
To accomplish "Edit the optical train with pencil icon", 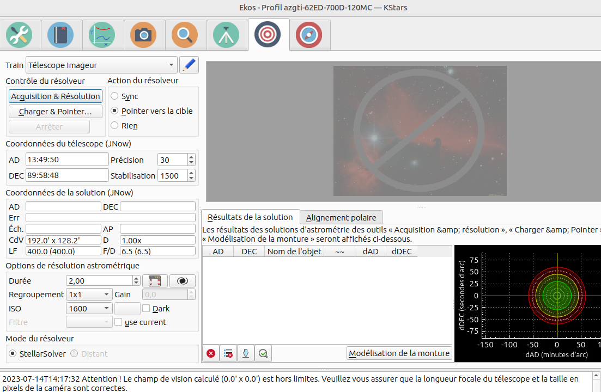I will coord(189,65).
